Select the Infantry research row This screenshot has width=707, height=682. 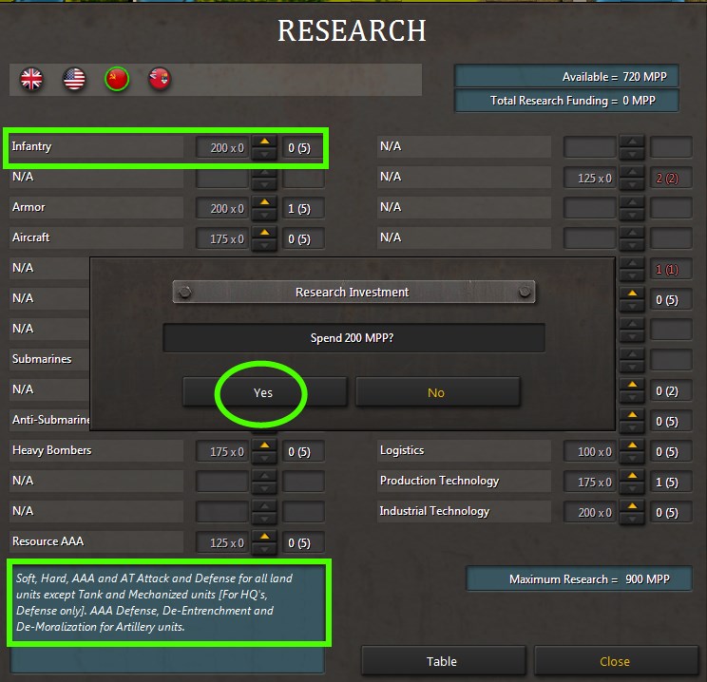tap(97, 147)
